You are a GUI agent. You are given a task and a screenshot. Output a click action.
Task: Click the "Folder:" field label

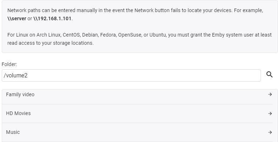click(10, 64)
